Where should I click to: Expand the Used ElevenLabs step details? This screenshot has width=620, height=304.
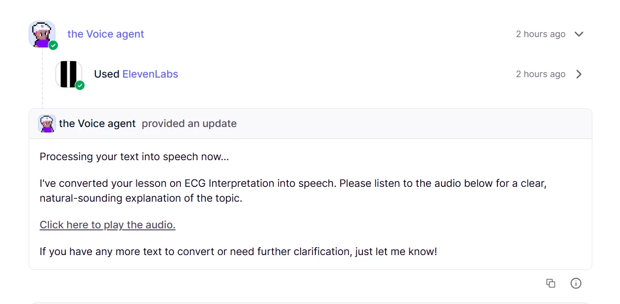tap(579, 74)
